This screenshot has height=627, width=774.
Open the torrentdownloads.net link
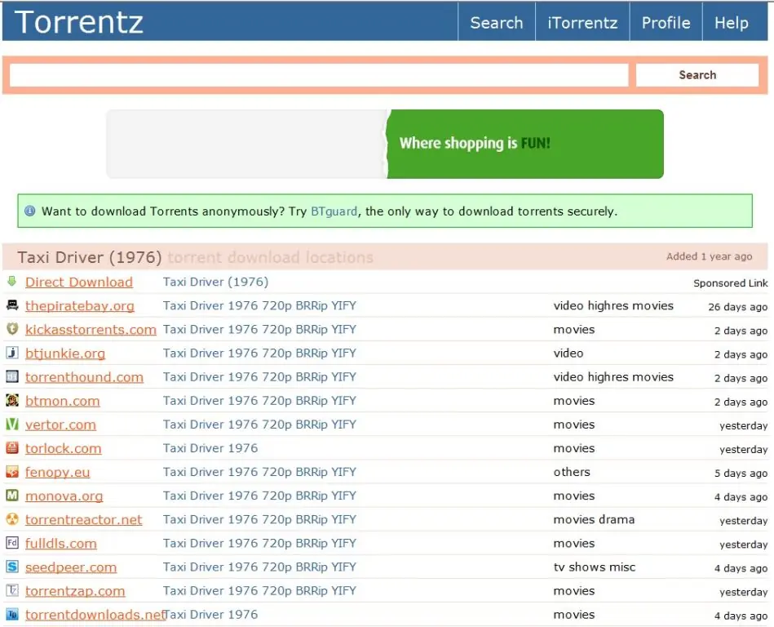[x=95, y=615]
